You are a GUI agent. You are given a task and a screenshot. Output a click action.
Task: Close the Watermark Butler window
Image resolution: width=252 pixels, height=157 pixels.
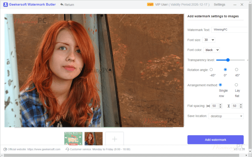(x=242, y=4)
